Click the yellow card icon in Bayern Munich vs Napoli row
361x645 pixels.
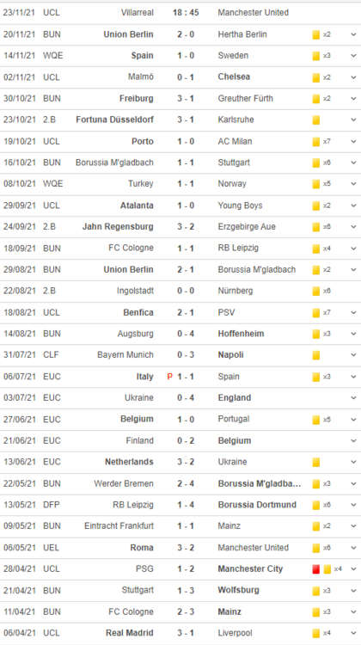coord(315,355)
